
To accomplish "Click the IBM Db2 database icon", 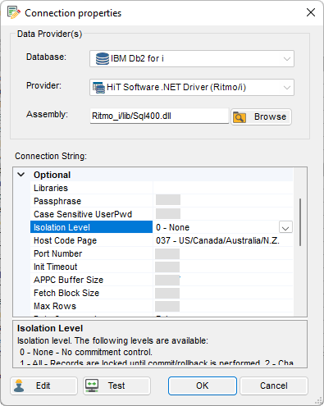I will click(x=103, y=58).
